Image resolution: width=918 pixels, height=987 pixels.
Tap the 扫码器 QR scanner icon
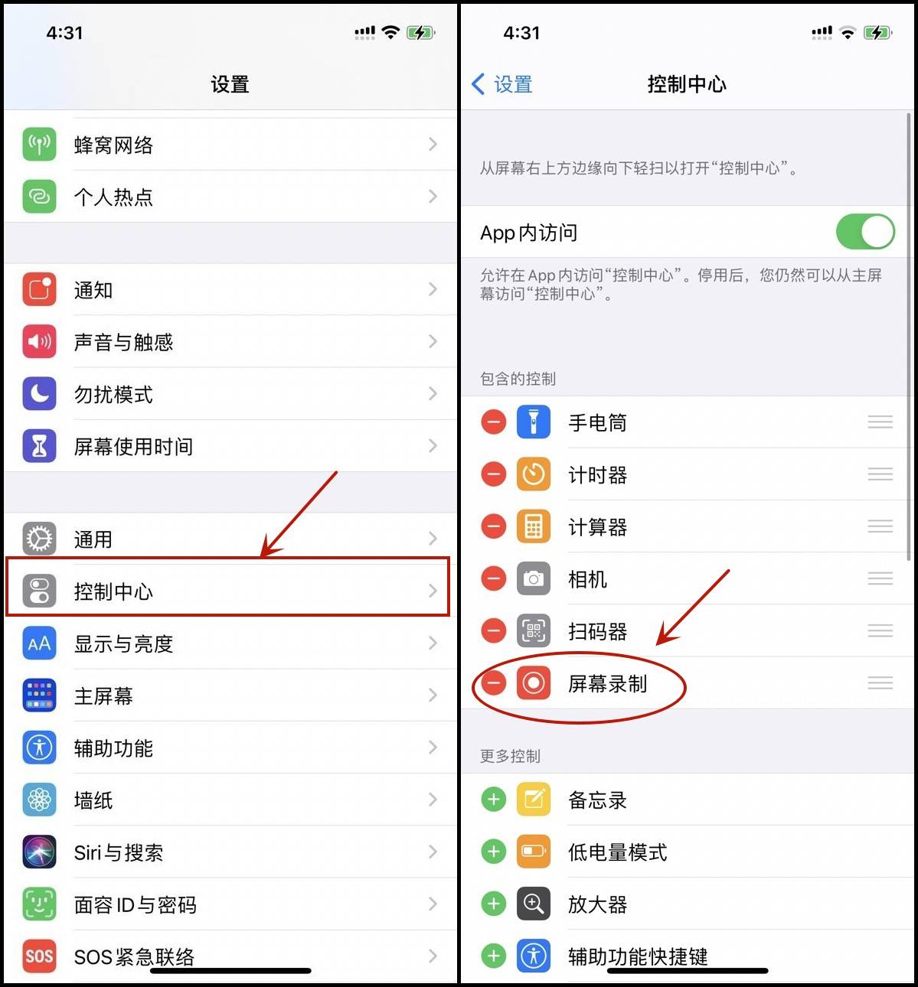click(x=534, y=630)
